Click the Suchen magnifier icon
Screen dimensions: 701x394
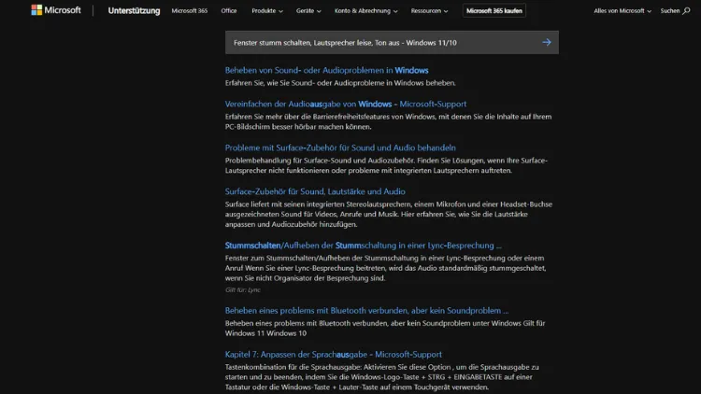(x=686, y=10)
